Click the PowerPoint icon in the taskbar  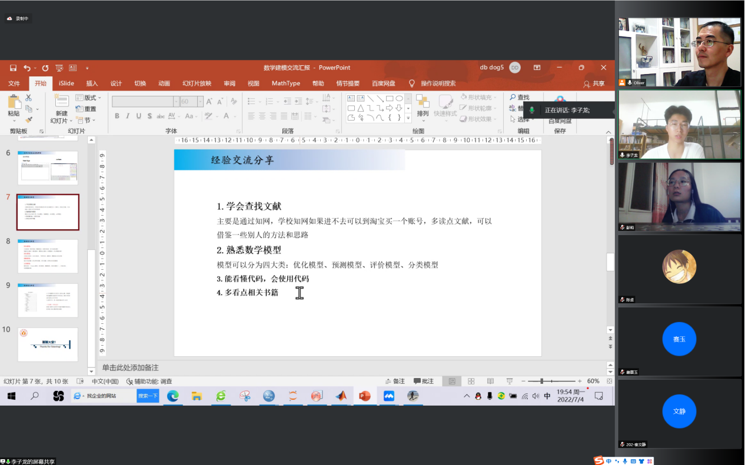tap(365, 396)
